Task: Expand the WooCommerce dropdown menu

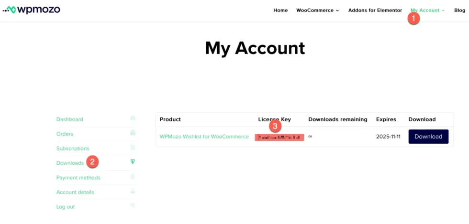Action: 317,10
